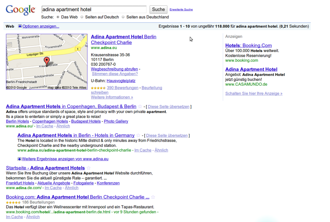Translate the Hotels in Germany result page
330x222 pixels.
tap(167, 136)
